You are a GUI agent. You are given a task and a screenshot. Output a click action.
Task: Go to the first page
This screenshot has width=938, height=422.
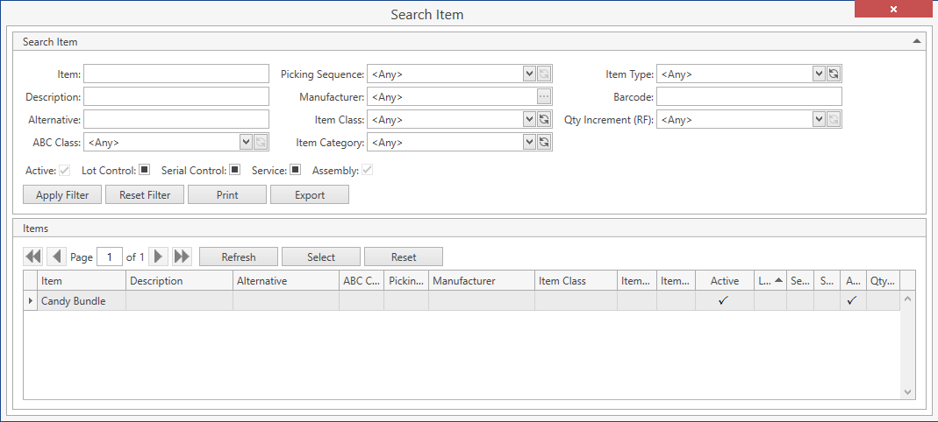point(32,257)
